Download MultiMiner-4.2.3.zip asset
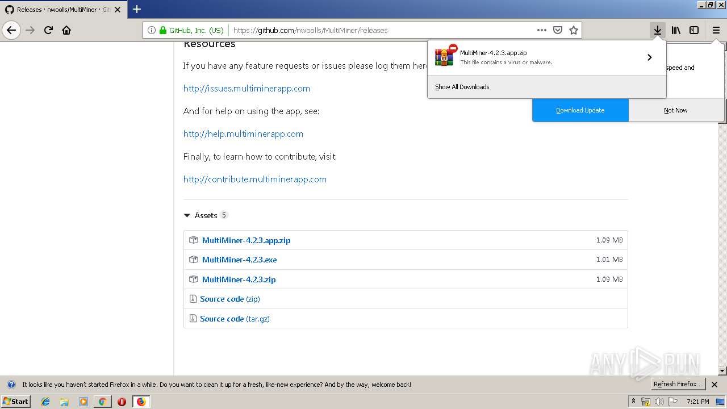 (239, 279)
